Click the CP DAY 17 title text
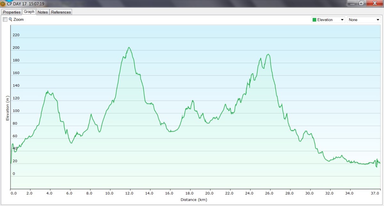The width and height of the screenshot is (384, 206). point(26,4)
